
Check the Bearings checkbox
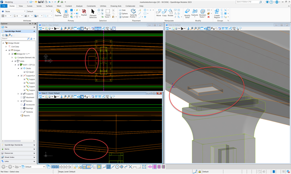[21, 108]
